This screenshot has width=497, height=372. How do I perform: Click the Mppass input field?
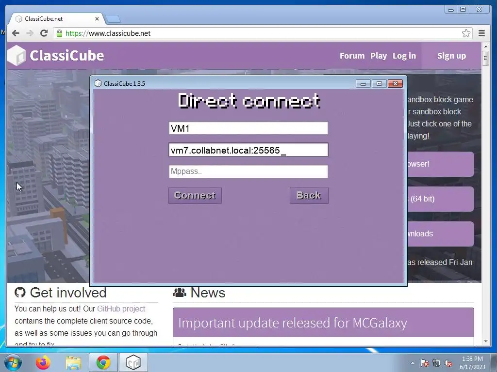248,171
